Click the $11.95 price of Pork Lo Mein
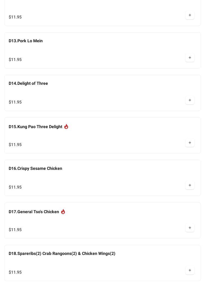 [x=15, y=59]
